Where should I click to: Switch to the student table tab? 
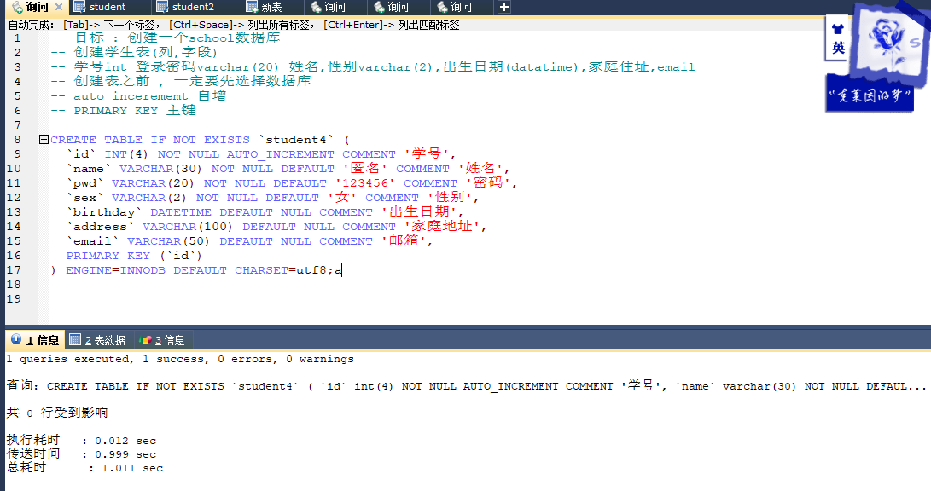pos(106,7)
